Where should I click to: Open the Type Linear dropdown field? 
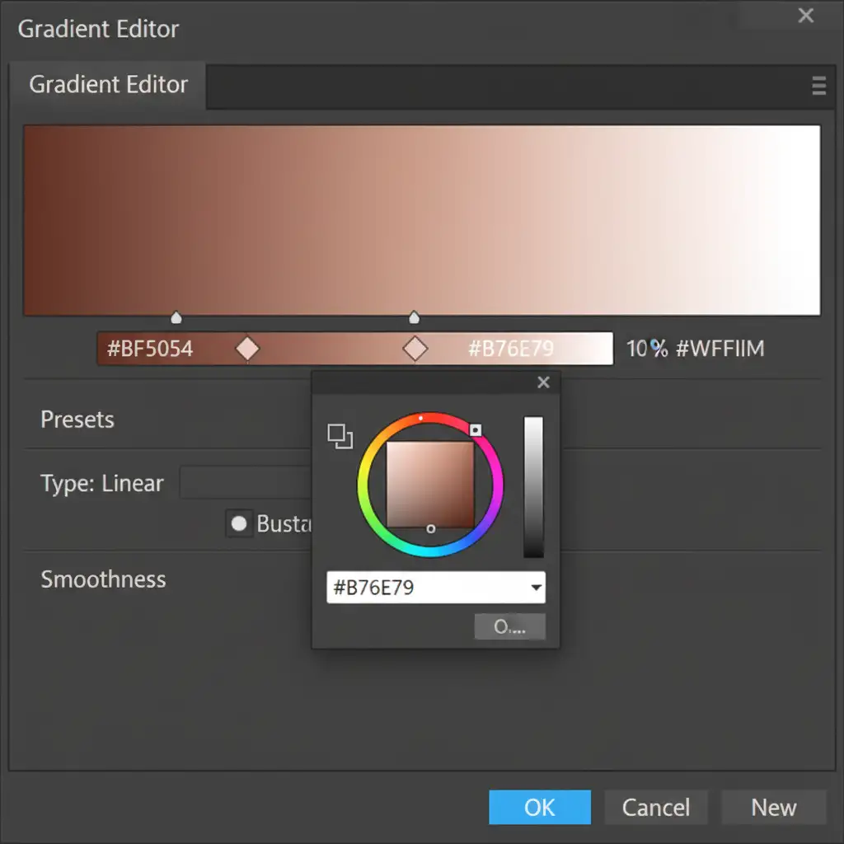245,483
